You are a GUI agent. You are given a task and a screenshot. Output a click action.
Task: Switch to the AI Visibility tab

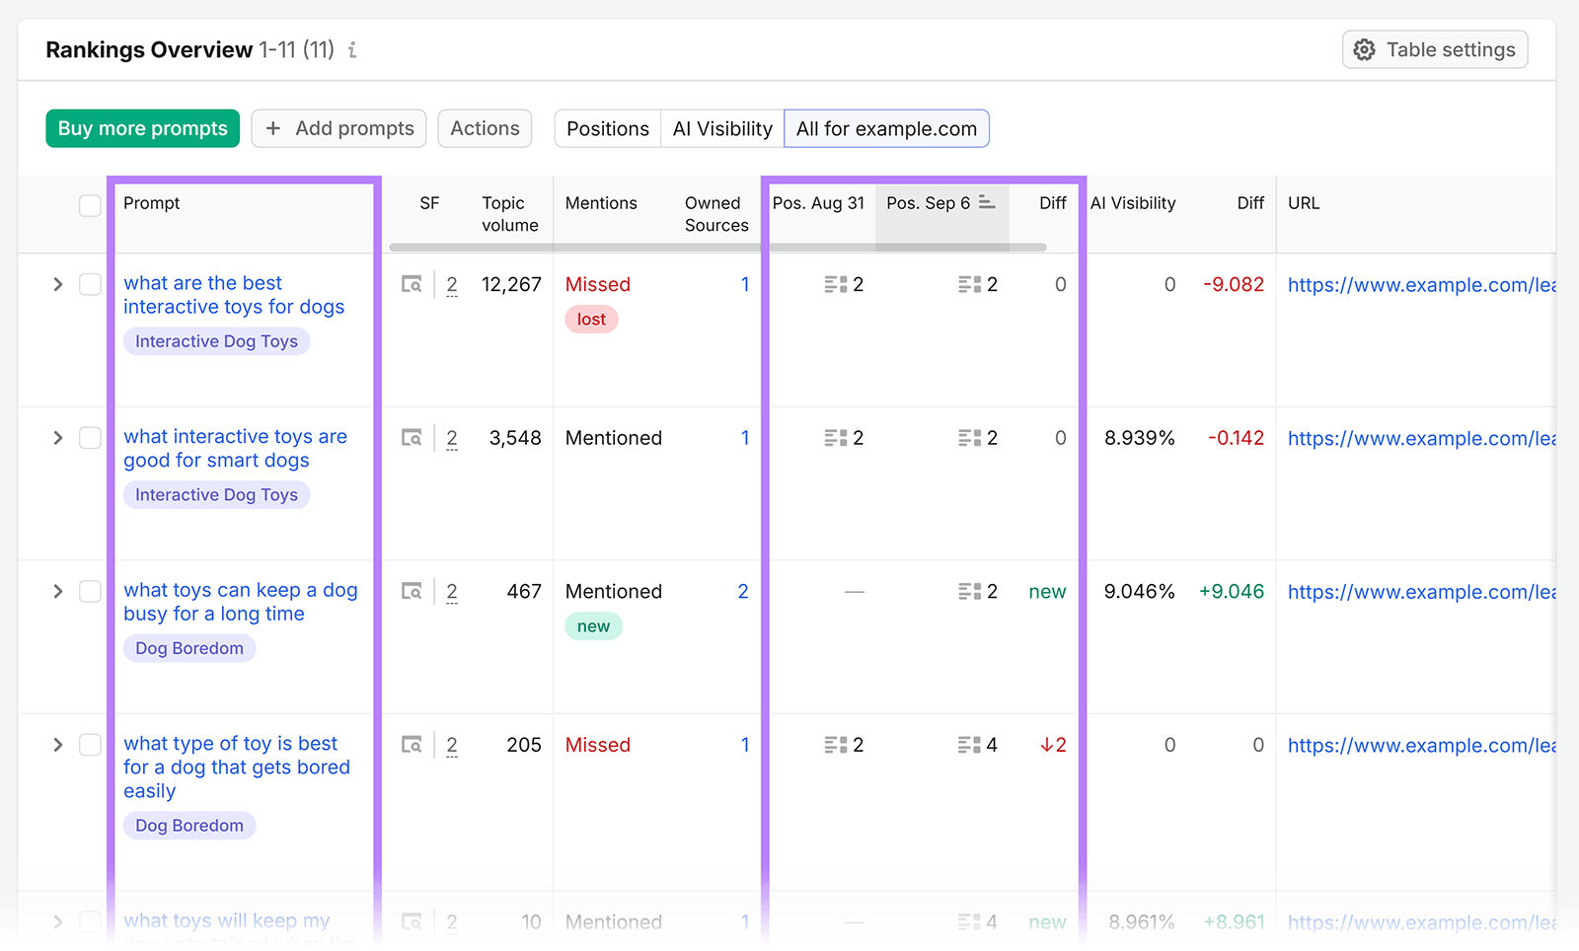[722, 128]
